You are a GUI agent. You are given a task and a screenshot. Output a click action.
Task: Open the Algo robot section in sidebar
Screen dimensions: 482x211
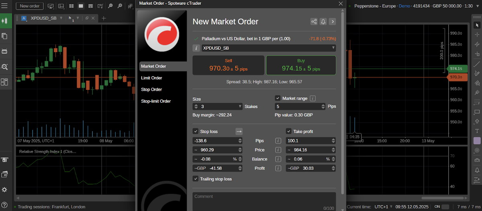(5, 51)
